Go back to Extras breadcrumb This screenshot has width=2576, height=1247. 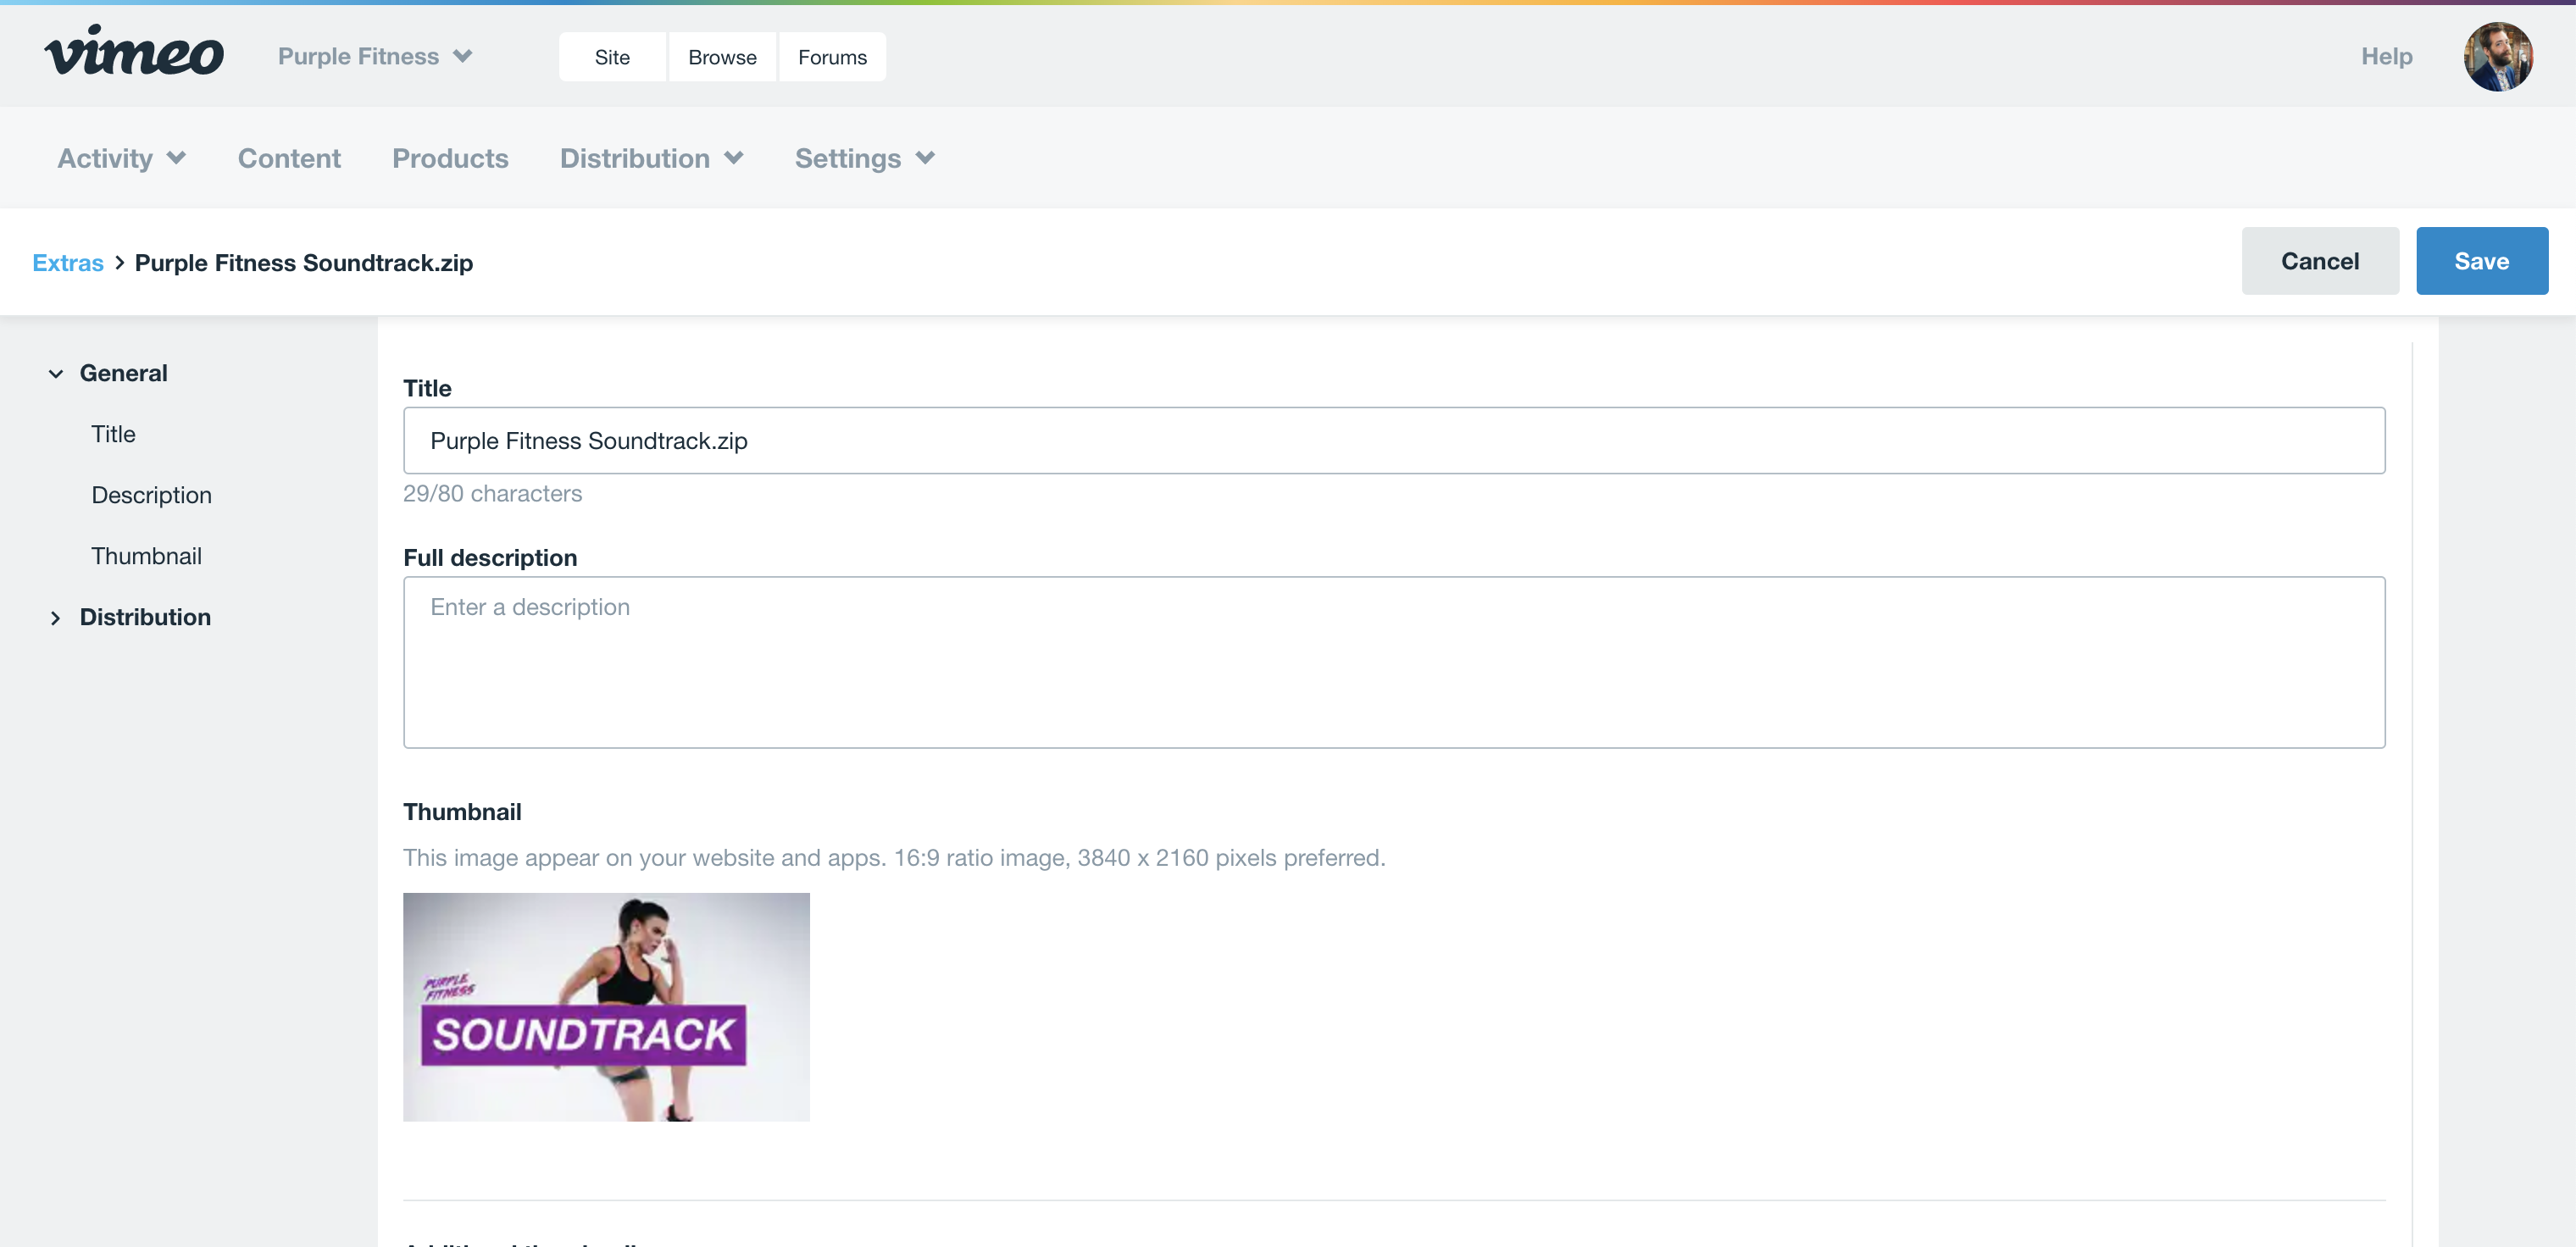[68, 263]
